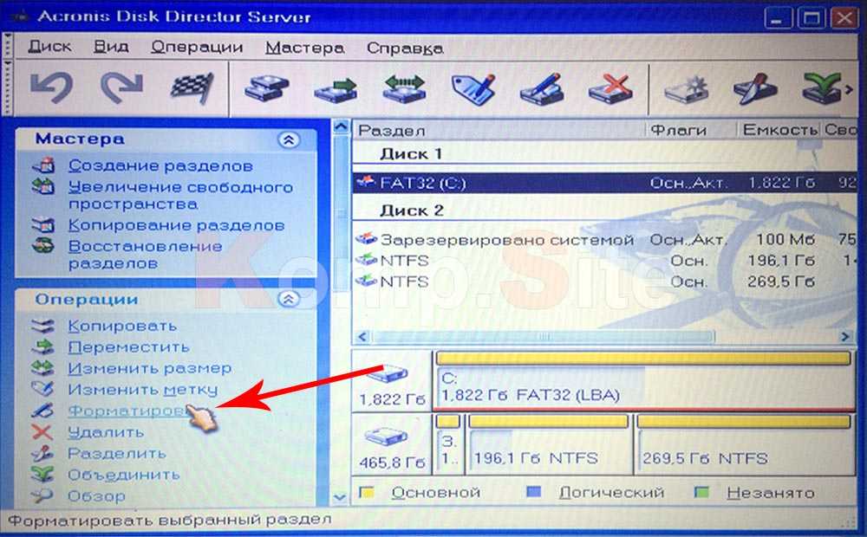Open the Мастера menu
This screenshot has width=867, height=537.
click(x=304, y=48)
